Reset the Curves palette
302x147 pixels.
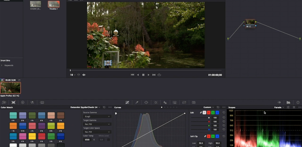click(x=218, y=107)
